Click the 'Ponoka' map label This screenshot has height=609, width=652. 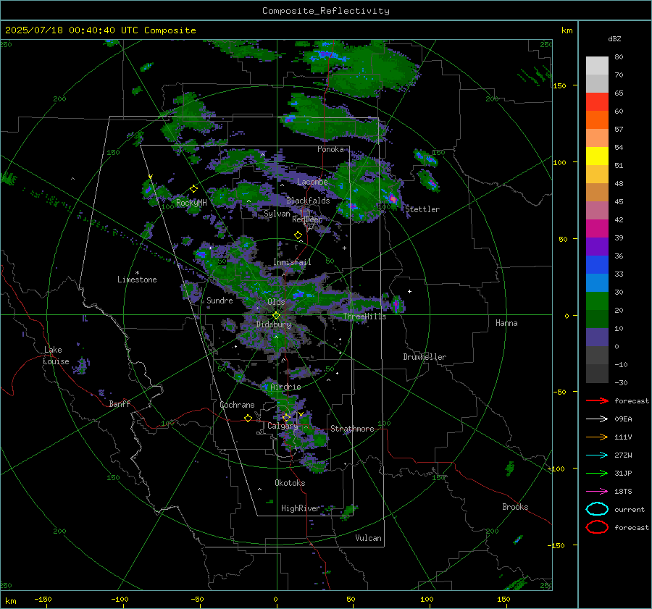(x=330, y=149)
